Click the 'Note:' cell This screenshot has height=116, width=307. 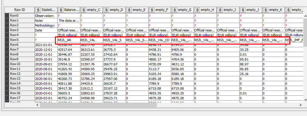tap(46, 21)
